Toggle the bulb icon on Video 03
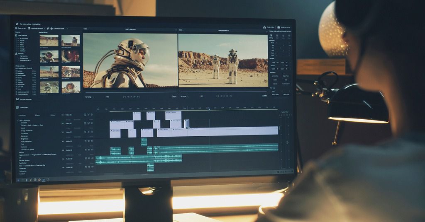This screenshot has height=222, width=425. pos(92,114)
